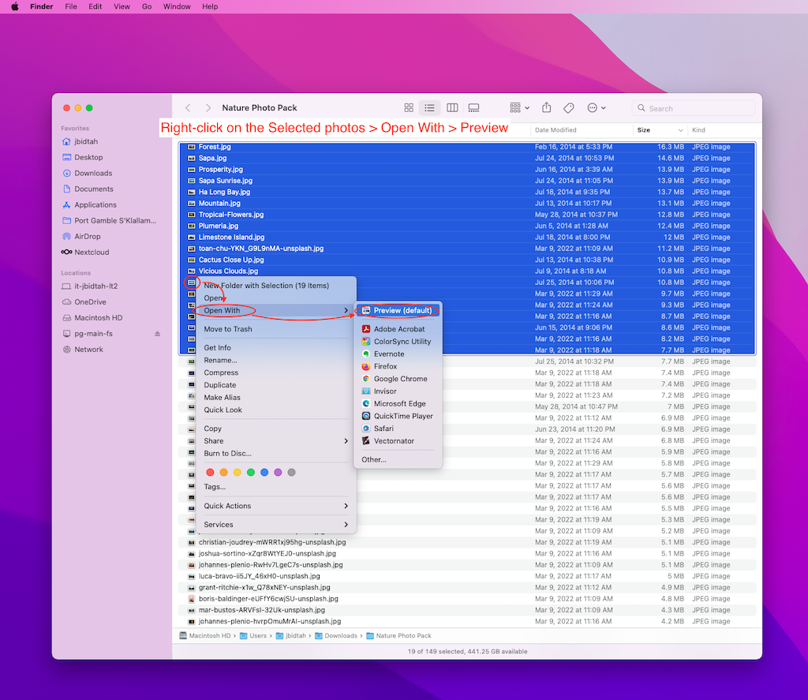Screen dimensions: 808x700
Task: Open the View menu
Action: [122, 6]
